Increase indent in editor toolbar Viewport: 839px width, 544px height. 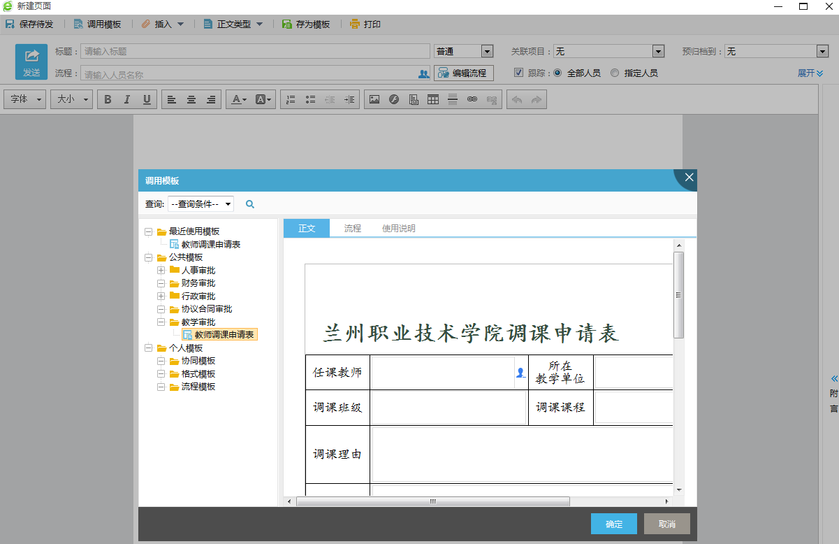pyautogui.click(x=351, y=100)
